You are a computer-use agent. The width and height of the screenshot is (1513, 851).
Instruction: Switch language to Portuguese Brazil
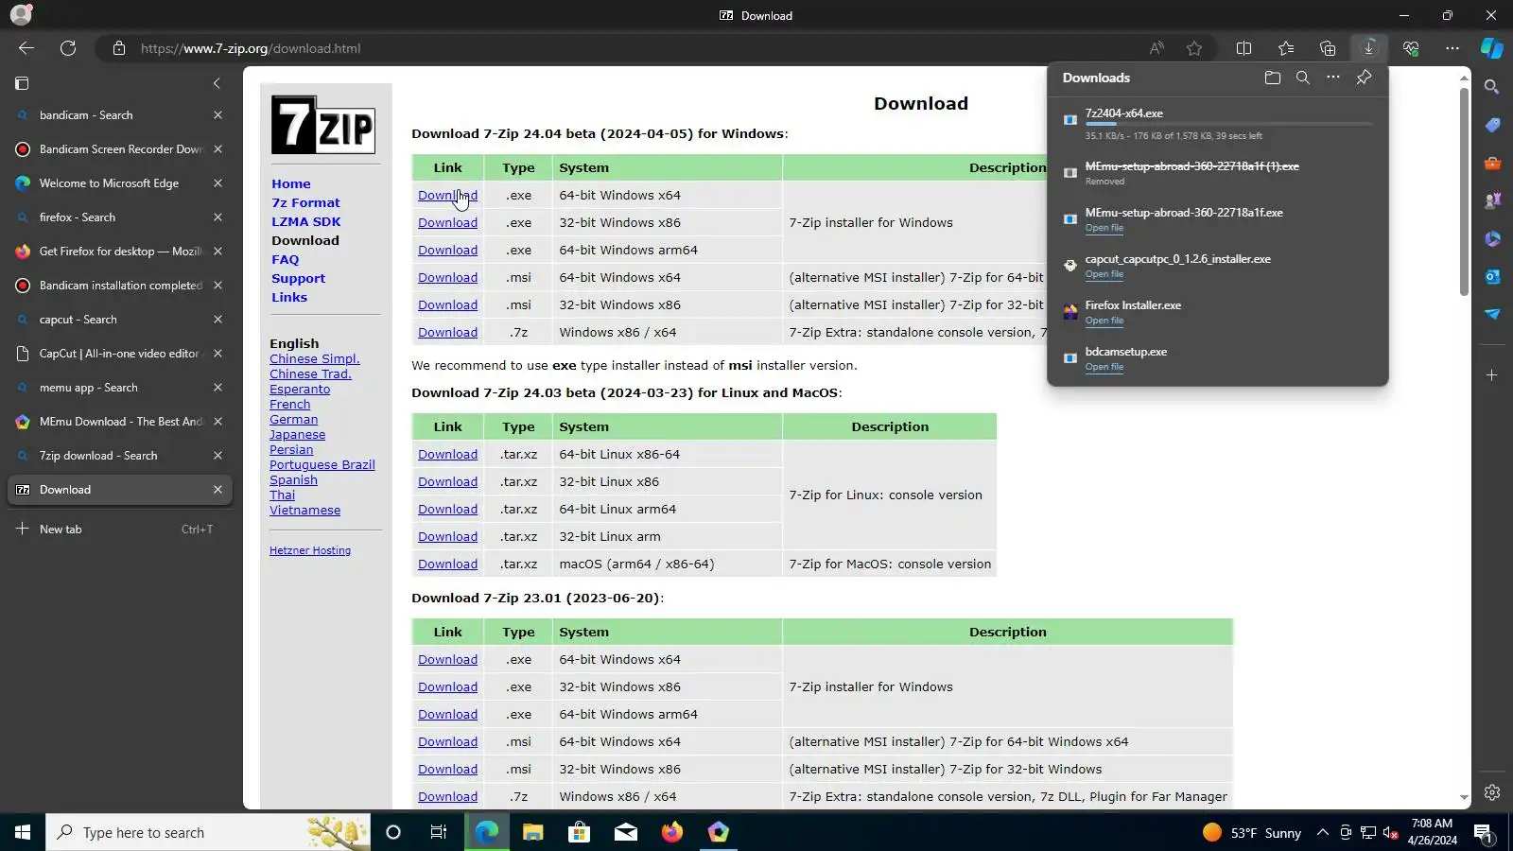point(322,465)
